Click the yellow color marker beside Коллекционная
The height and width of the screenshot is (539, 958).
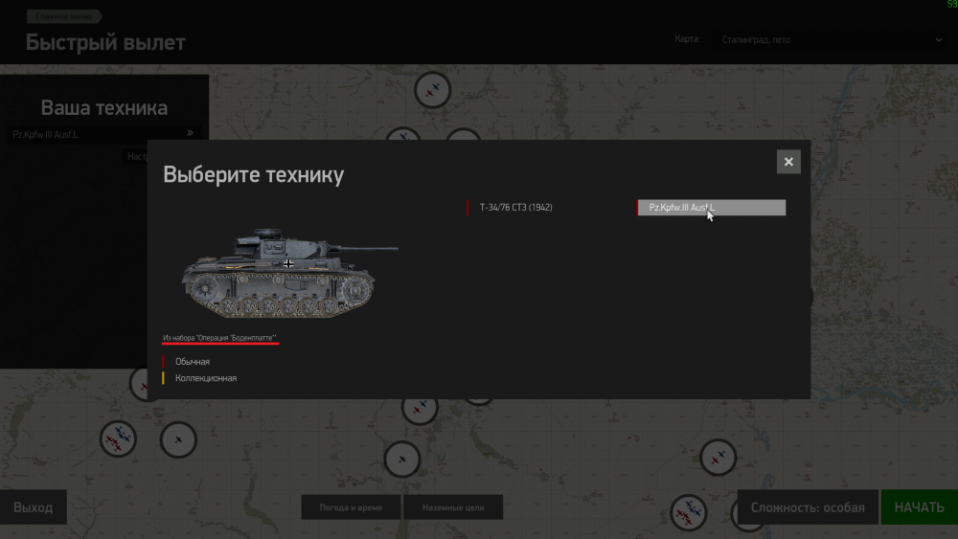(163, 378)
